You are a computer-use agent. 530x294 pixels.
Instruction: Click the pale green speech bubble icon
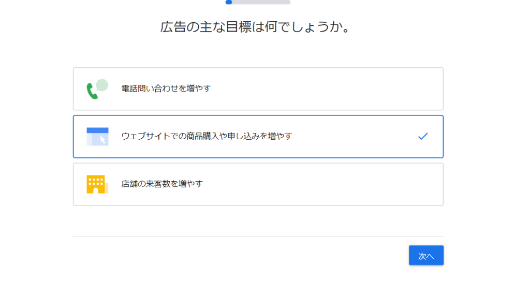102,85
